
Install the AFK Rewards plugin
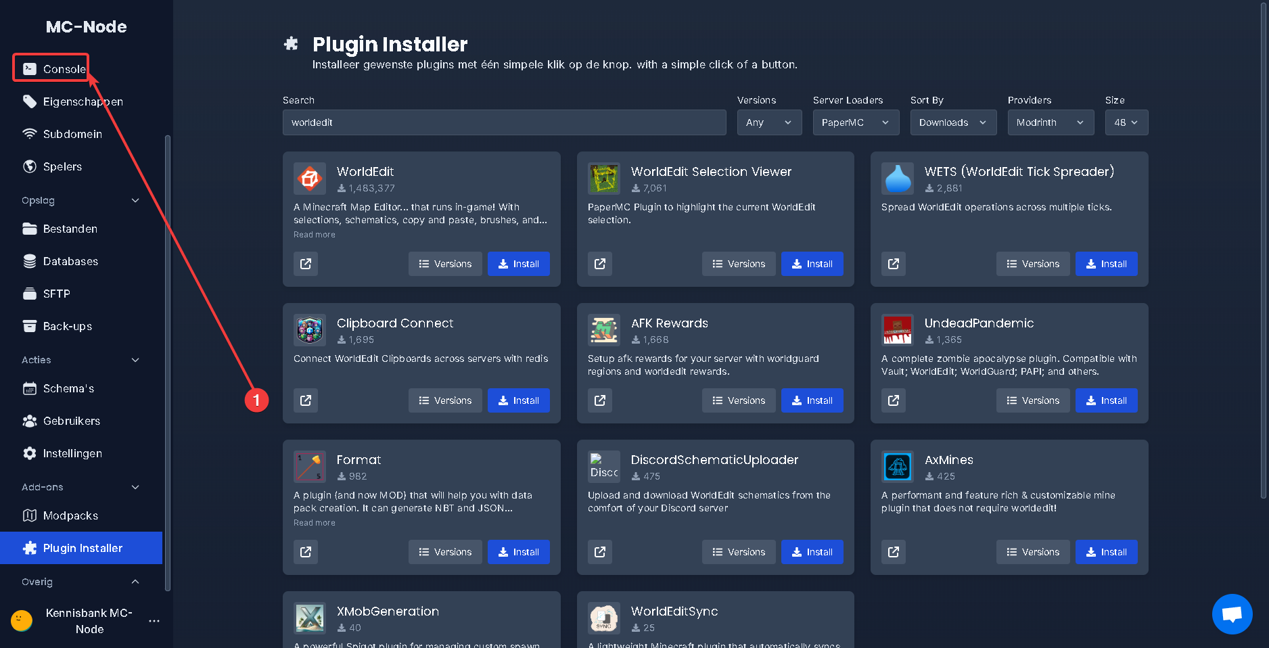812,400
